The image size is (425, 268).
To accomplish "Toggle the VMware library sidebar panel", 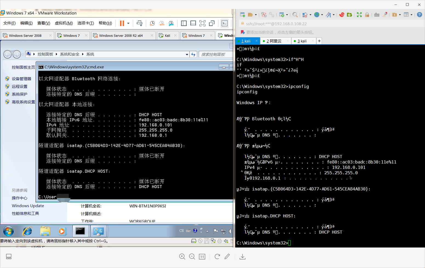I will click(x=184, y=23).
